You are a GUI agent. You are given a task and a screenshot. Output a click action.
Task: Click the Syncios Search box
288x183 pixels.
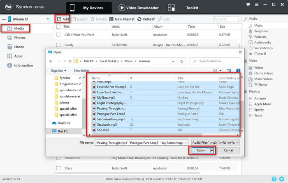(x=226, y=19)
